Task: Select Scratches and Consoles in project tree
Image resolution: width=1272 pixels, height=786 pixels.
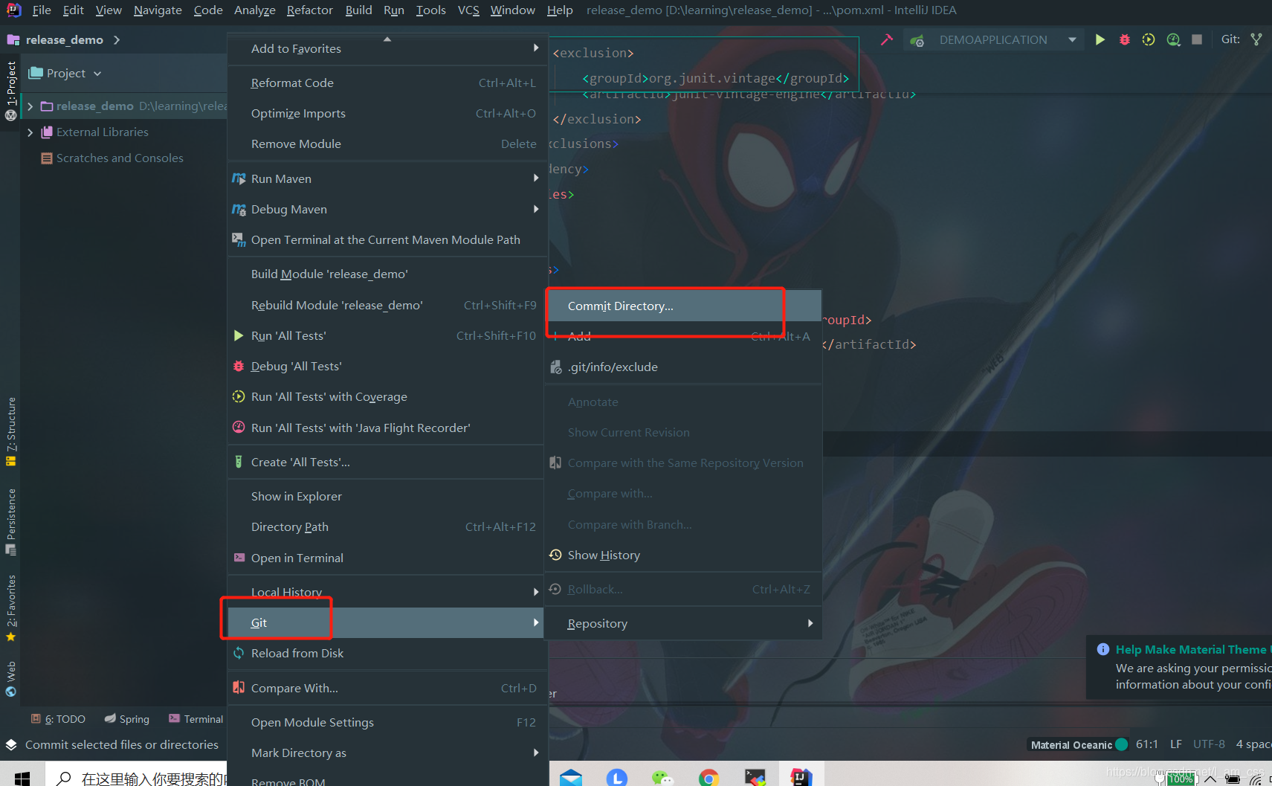Action: (x=120, y=158)
